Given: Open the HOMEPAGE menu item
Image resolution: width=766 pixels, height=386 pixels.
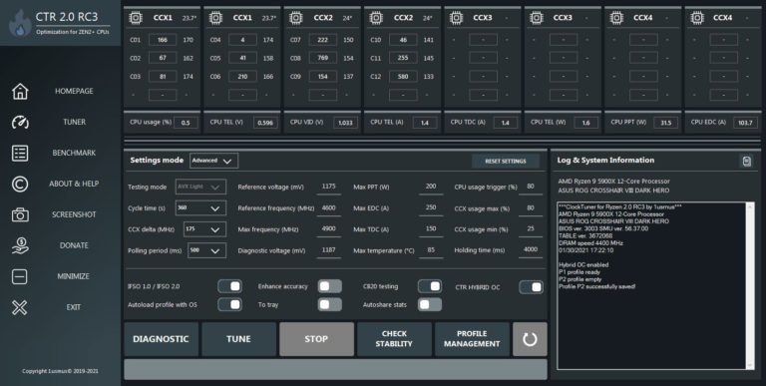Looking at the screenshot, I should click(x=74, y=91).
